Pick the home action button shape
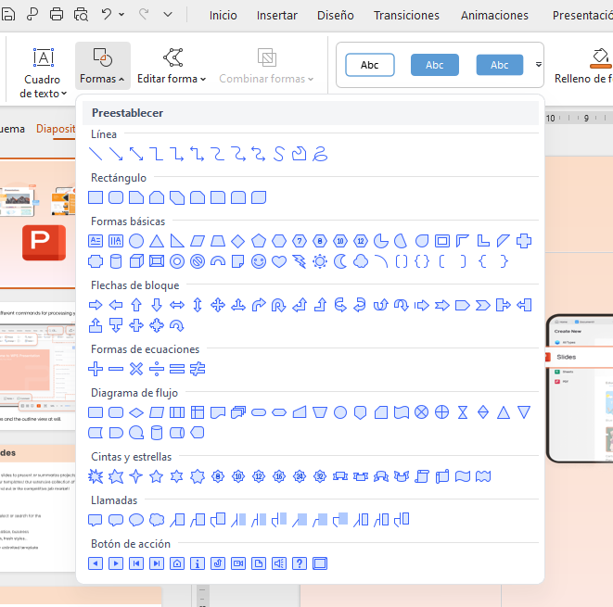This screenshot has width=613, height=607. 177,563
